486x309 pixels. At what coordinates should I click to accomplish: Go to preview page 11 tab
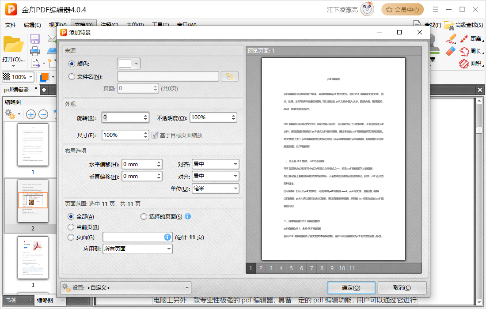pyautogui.click(x=352, y=268)
